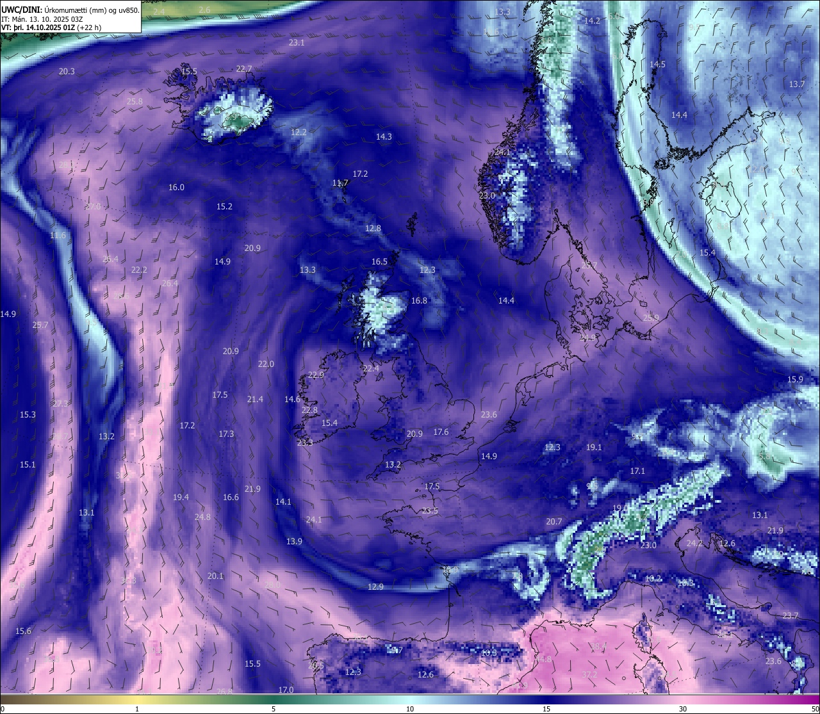Click the 14.3 value on the map

coord(384,136)
